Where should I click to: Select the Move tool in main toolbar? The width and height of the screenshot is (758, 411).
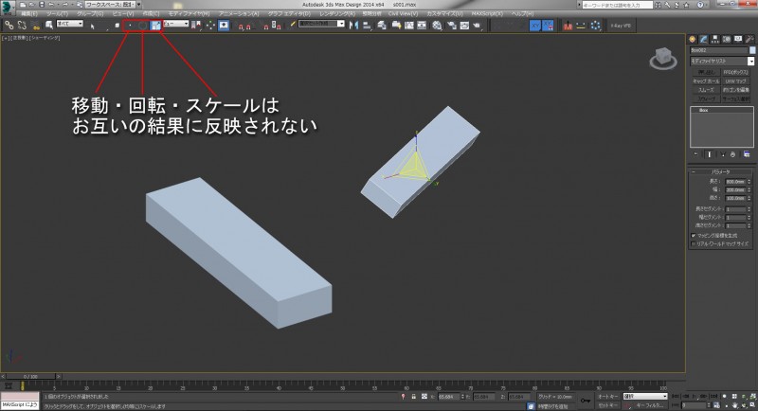(x=130, y=25)
